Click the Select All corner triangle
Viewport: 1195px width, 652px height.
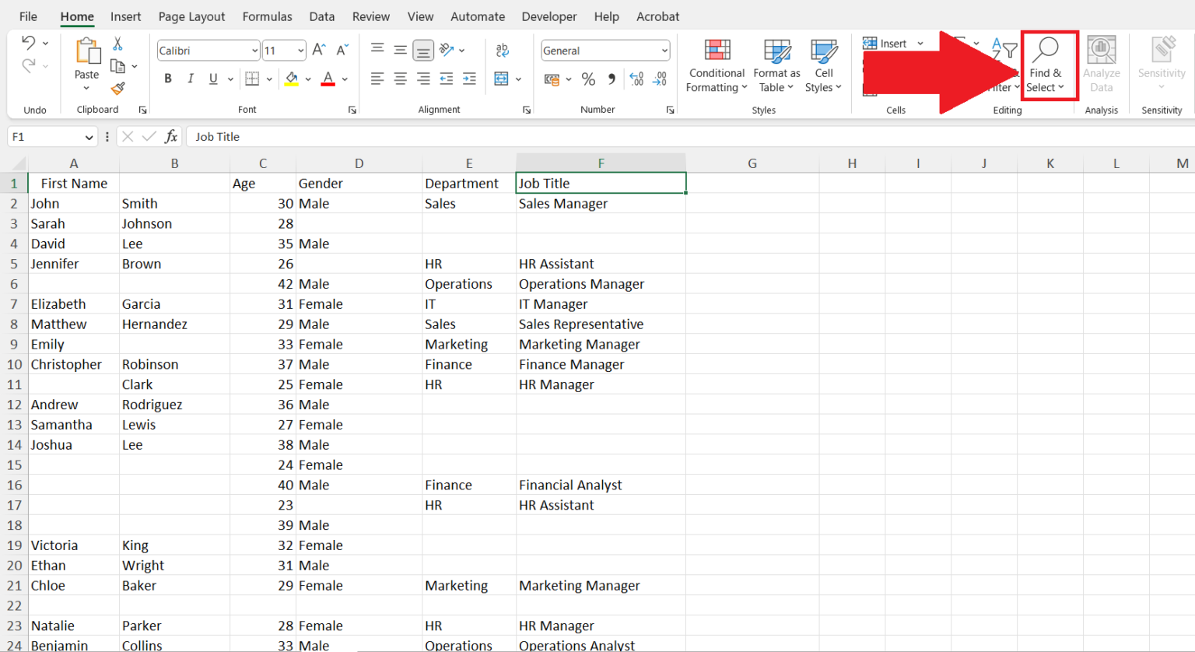click(19, 164)
